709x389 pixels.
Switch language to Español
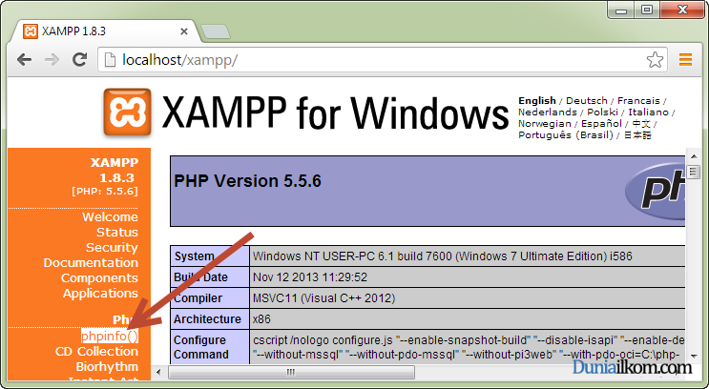click(601, 123)
